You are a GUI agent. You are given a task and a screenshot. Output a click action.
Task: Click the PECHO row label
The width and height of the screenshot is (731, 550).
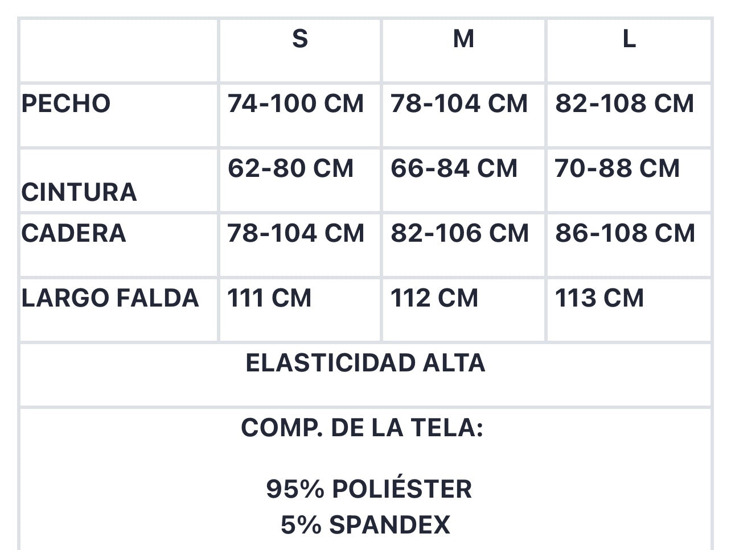[66, 104]
